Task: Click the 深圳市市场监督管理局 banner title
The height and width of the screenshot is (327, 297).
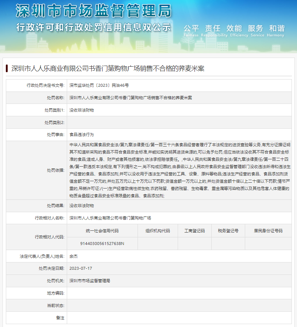Action: pos(94,11)
